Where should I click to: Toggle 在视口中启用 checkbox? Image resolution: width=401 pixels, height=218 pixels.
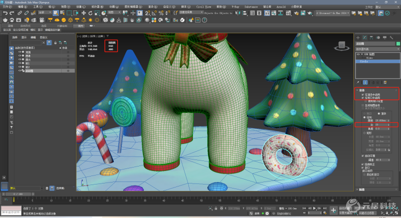click(362, 97)
